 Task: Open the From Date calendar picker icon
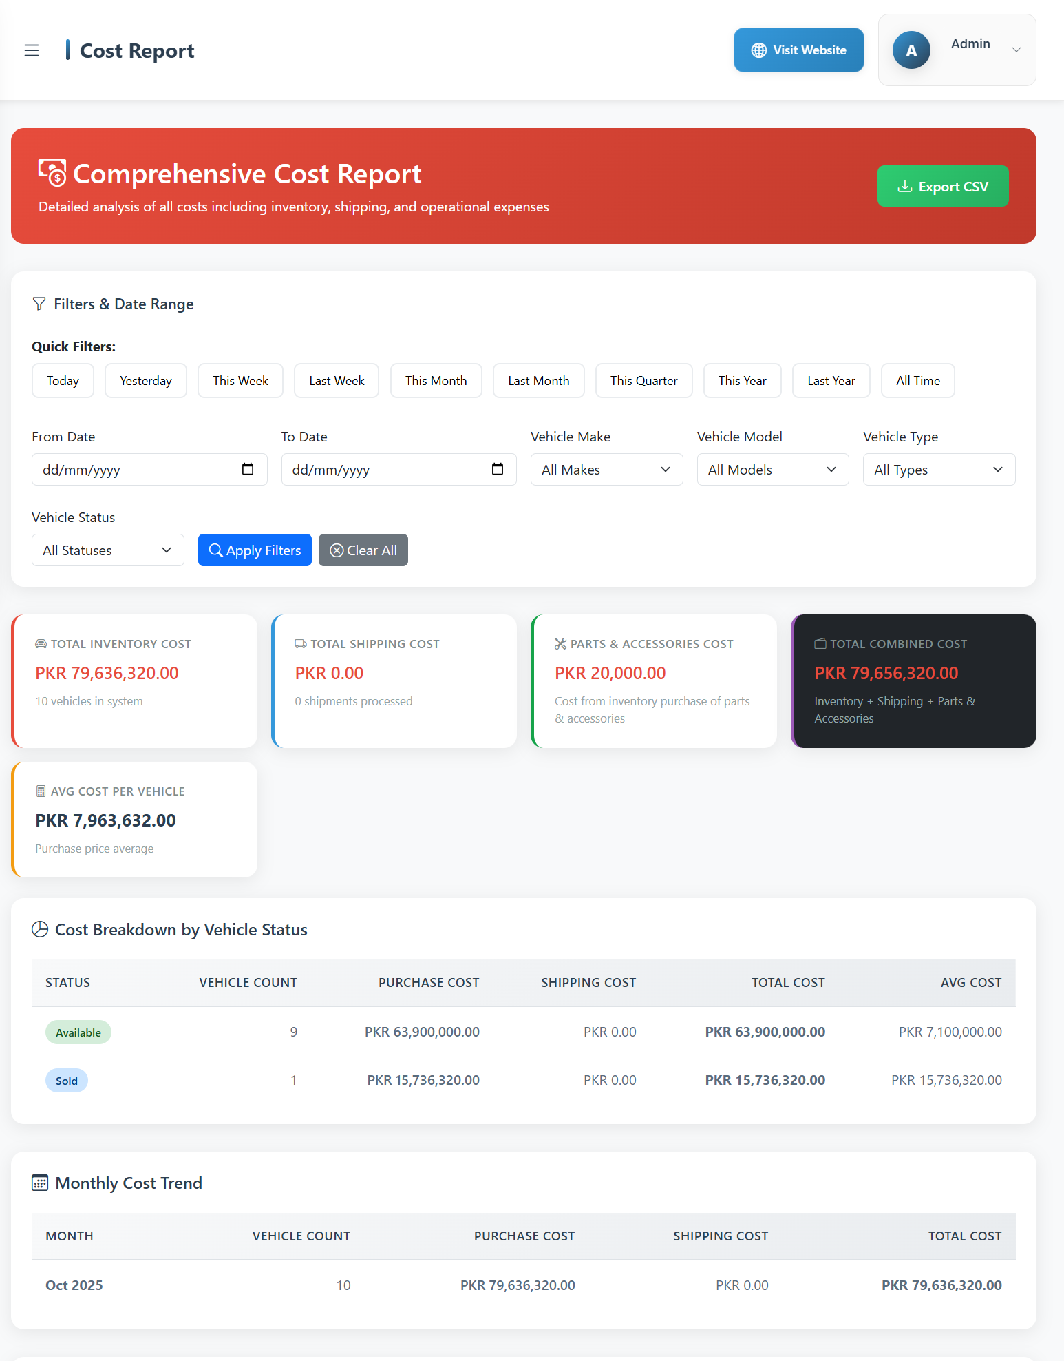248,469
